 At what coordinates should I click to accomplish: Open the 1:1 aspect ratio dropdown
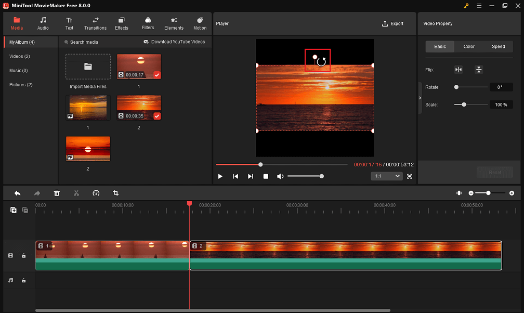(387, 176)
